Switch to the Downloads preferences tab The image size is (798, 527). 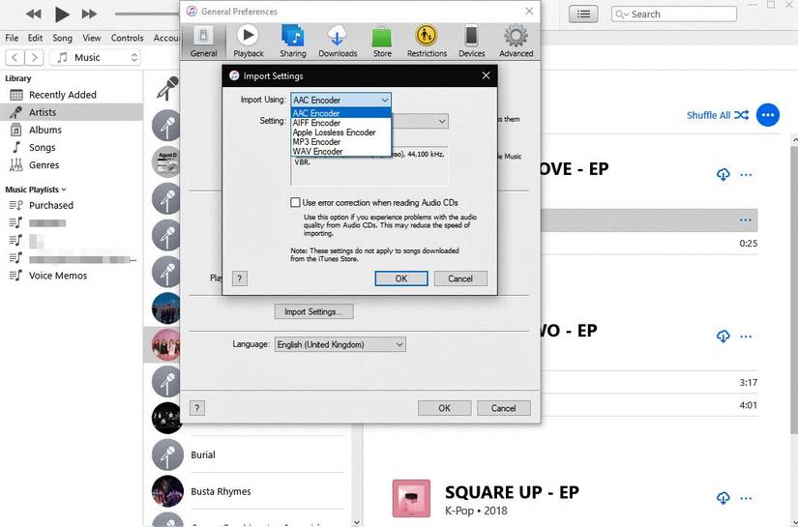pyautogui.click(x=338, y=42)
